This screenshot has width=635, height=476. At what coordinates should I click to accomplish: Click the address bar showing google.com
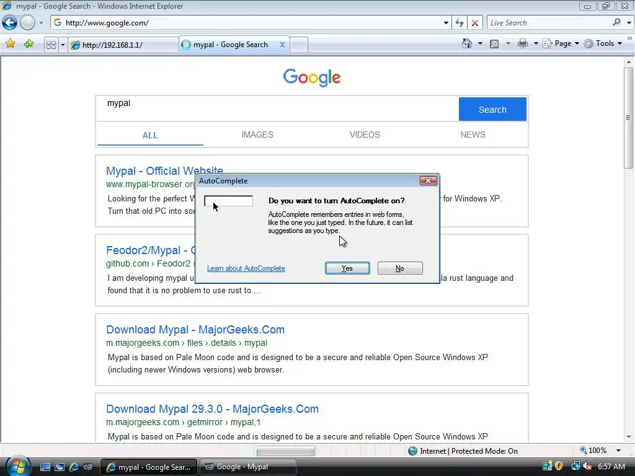click(247, 23)
